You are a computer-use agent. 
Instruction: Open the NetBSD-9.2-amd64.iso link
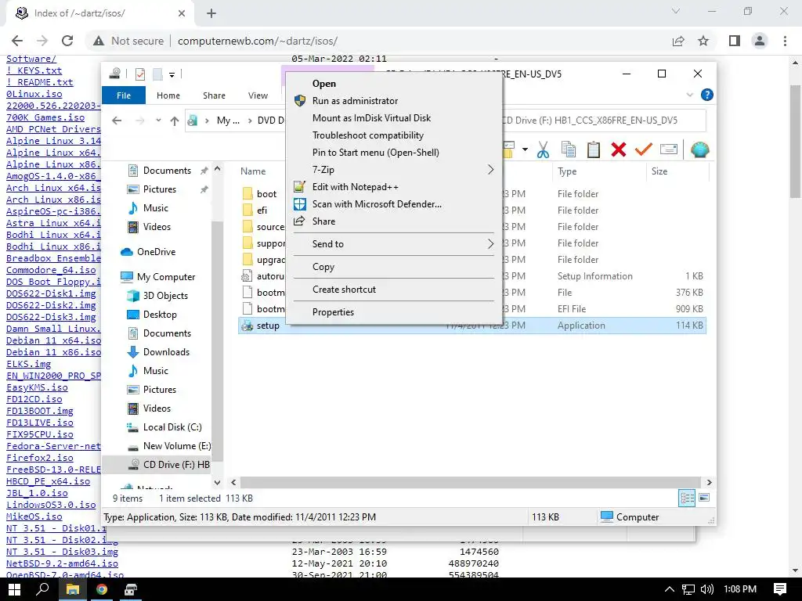62,563
